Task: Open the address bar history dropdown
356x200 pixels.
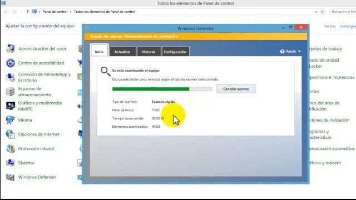Action: 316,12
